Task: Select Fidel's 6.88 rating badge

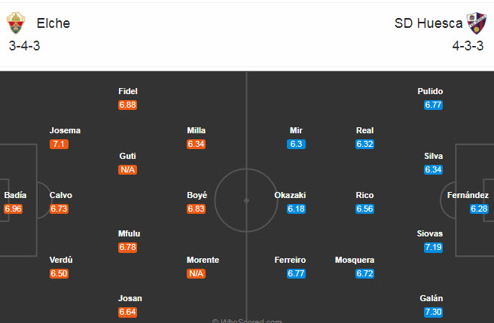Action: [x=127, y=105]
